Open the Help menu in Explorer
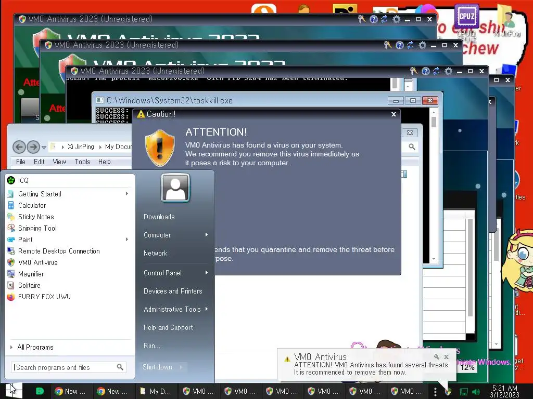 click(105, 162)
